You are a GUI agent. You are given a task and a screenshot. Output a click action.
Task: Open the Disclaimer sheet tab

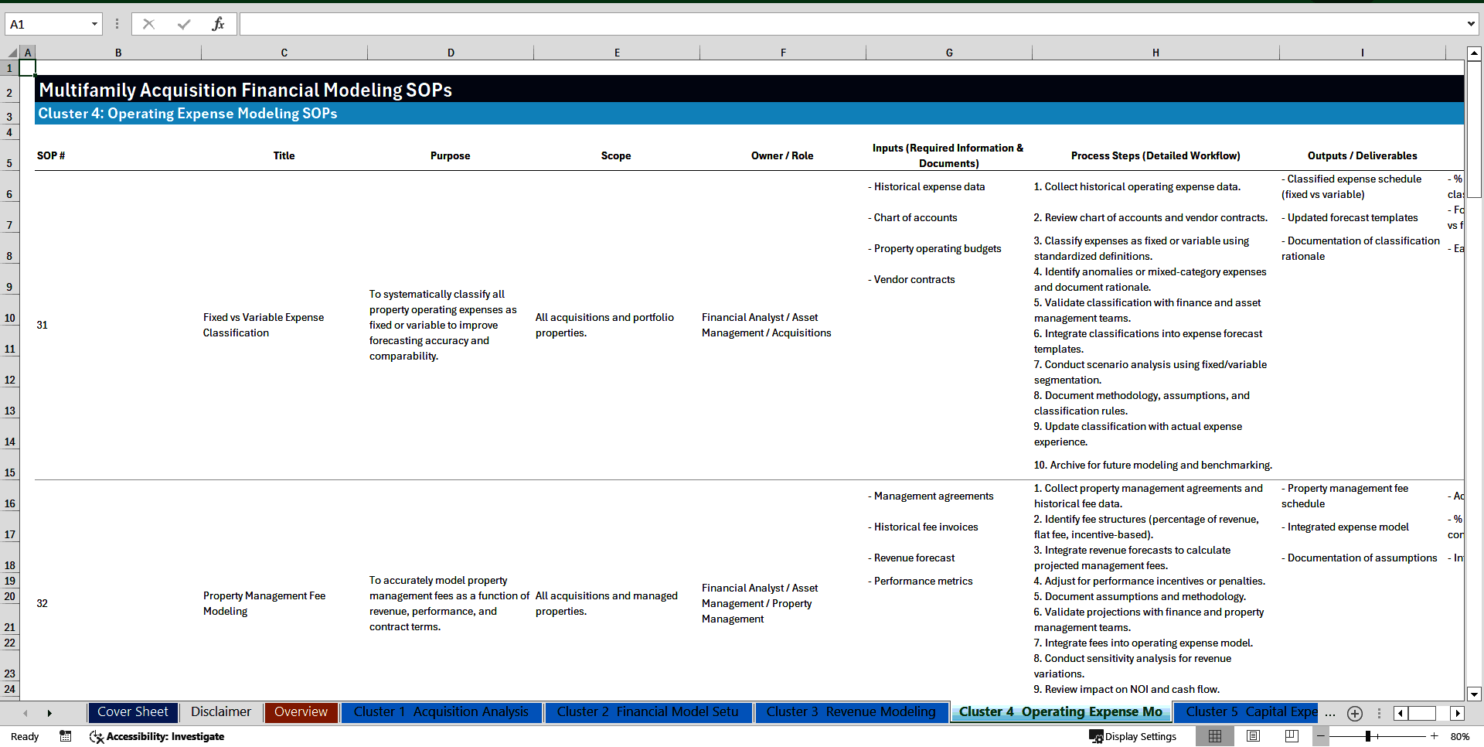coord(220,712)
